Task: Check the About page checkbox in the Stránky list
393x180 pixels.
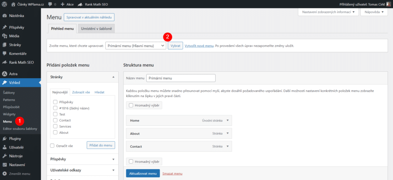Action: pyautogui.click(x=55, y=132)
